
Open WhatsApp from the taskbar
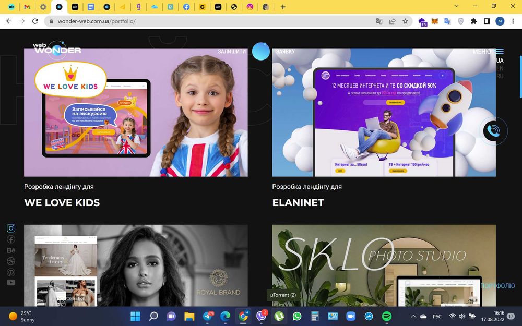click(296, 316)
